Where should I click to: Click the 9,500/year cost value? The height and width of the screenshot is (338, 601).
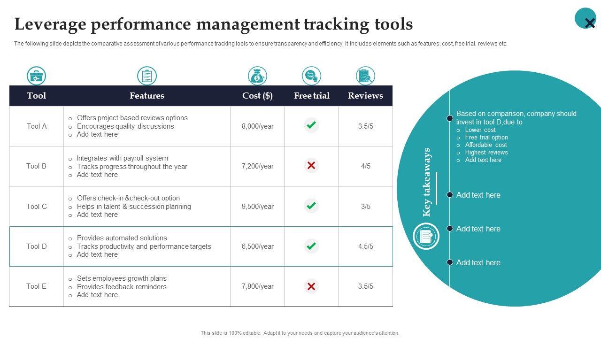click(258, 207)
